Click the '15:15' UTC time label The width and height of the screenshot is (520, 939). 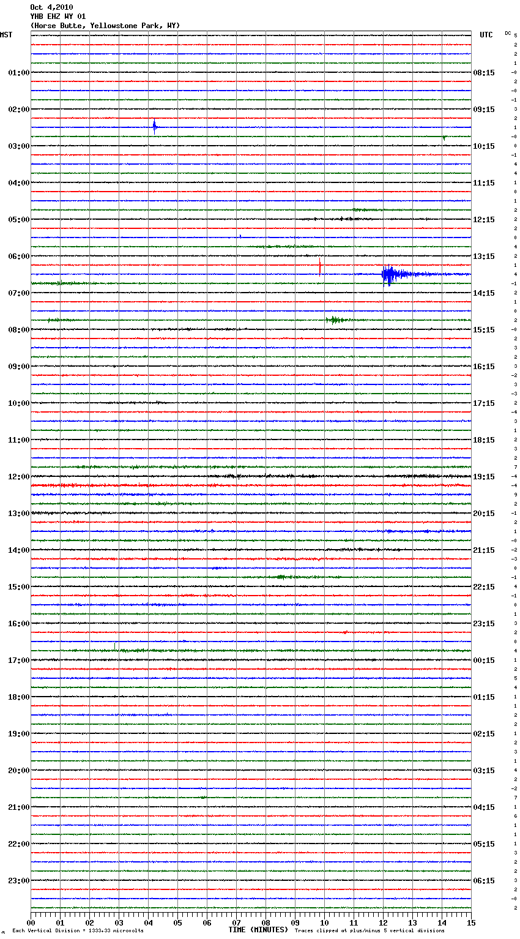[484, 330]
